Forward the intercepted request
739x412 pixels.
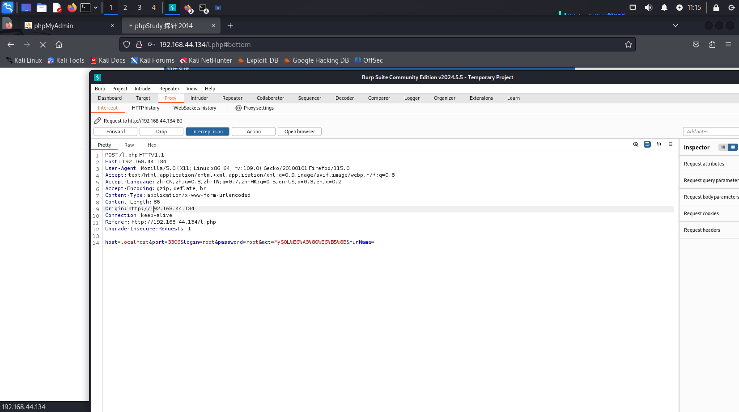coord(115,132)
